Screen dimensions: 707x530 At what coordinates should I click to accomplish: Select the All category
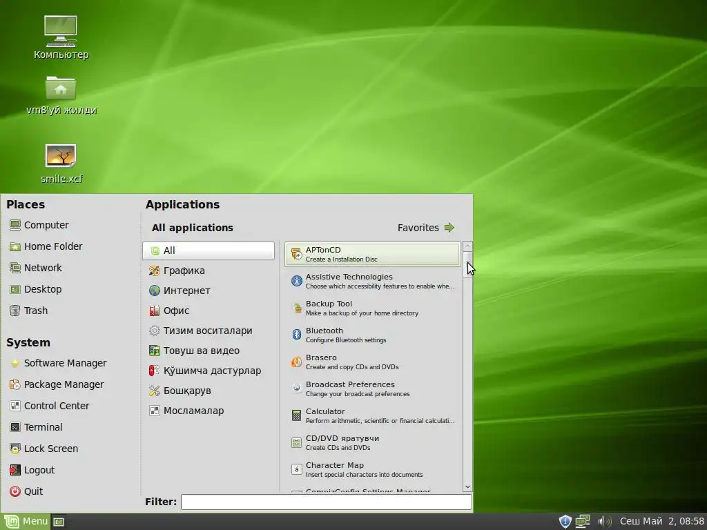click(x=209, y=251)
